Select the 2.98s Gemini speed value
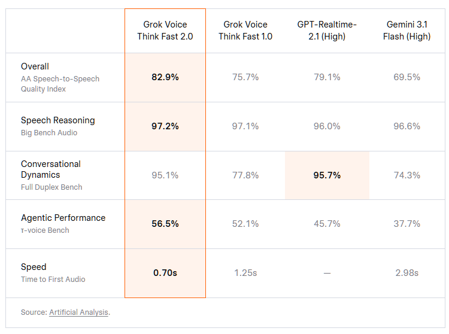The width and height of the screenshot is (449, 334). pos(407,273)
